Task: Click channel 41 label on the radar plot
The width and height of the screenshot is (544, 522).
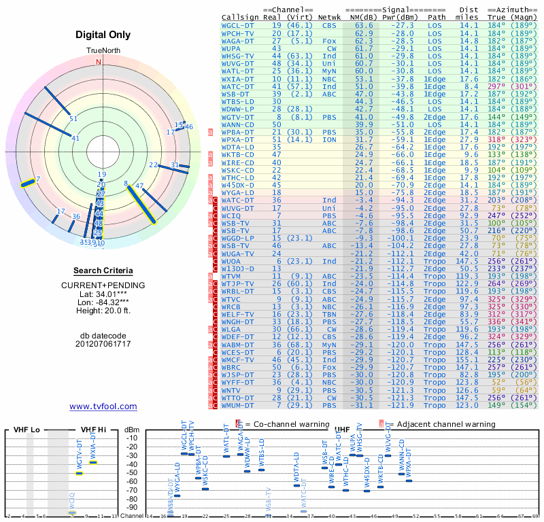Action: [75, 139]
